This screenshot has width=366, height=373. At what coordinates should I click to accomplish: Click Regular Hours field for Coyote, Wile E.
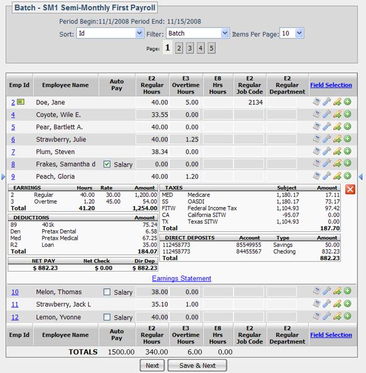152,115
